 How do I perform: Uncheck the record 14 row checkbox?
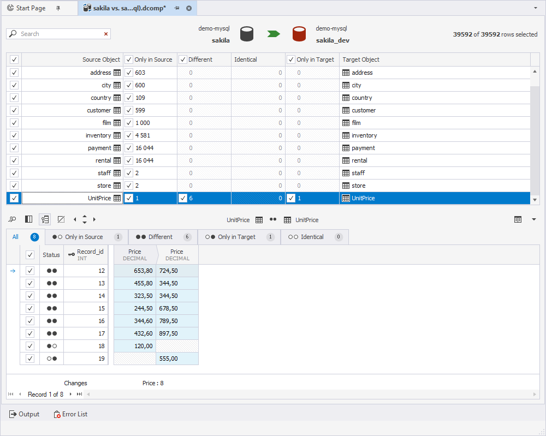pos(30,296)
